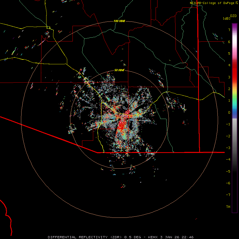Viewport: 239px width, 239px height.
Task: Click the 5 dB value on color scale
Action: pos(229,53)
